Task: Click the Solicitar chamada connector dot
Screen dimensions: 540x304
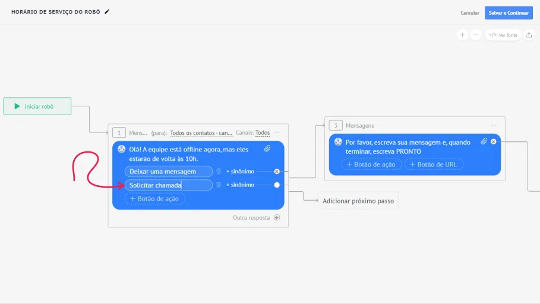Action: (x=277, y=185)
